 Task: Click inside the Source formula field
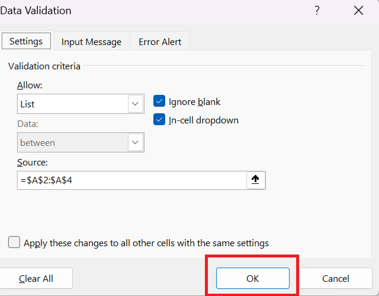[130, 180]
